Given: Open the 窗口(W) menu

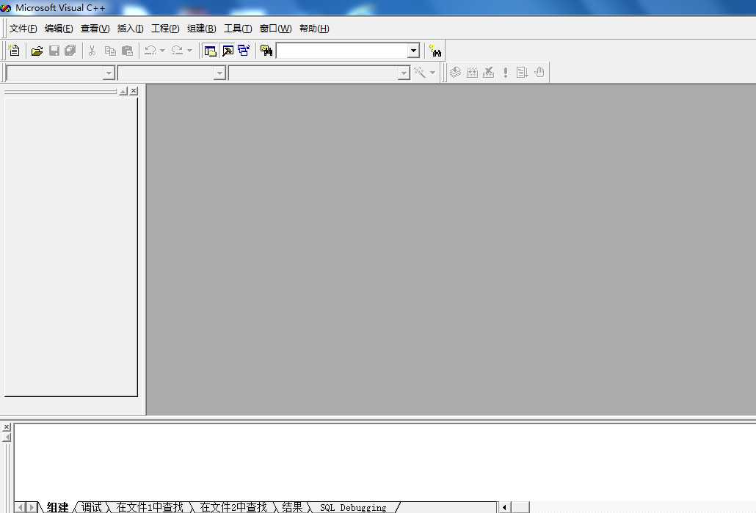Looking at the screenshot, I should (275, 29).
